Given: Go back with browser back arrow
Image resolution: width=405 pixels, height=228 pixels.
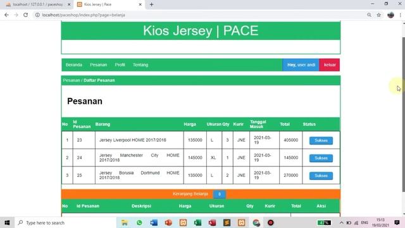Looking at the screenshot, I should (6, 15).
